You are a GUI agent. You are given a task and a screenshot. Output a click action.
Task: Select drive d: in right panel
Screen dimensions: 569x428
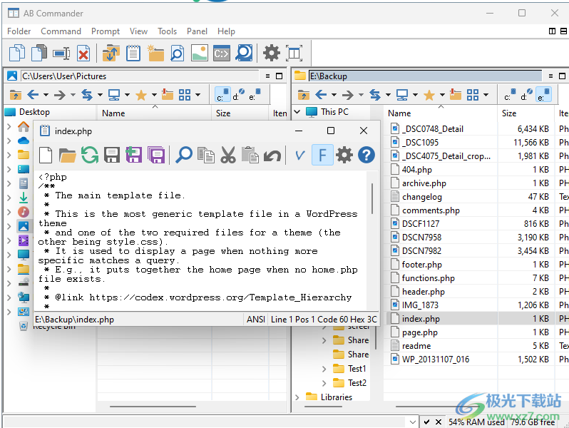pos(526,95)
